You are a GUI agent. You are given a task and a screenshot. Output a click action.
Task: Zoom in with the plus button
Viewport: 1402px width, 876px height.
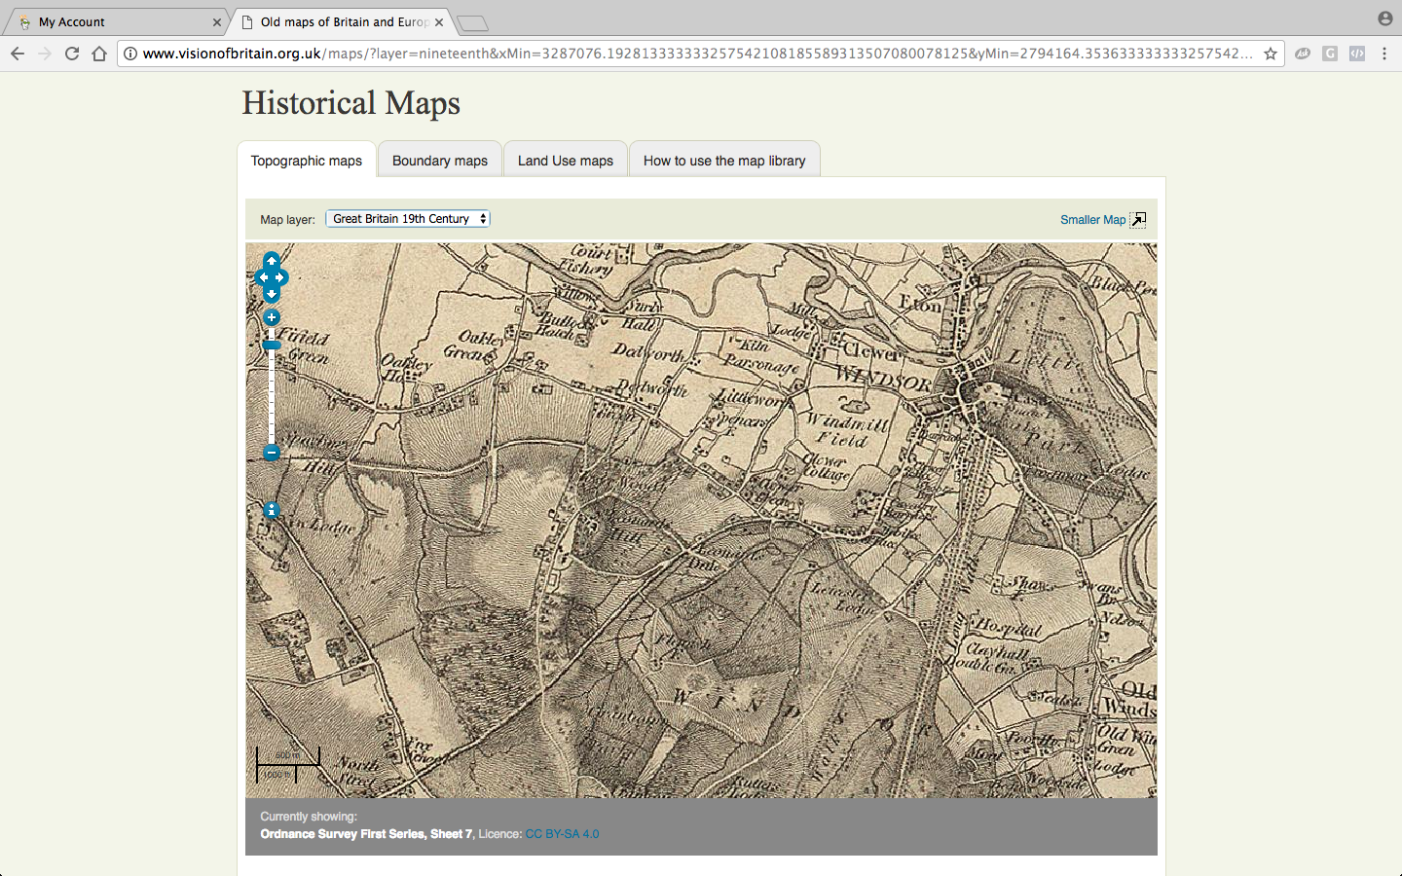coord(272,317)
